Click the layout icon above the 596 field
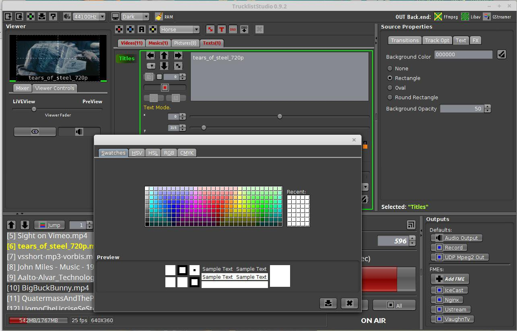Image resolution: width=517 pixels, height=331 pixels. 411,225
